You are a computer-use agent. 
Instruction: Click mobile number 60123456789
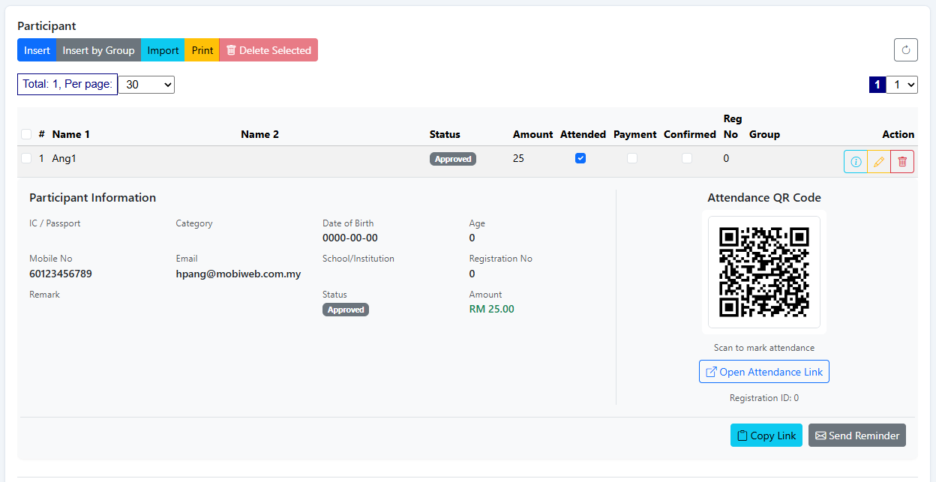tap(61, 274)
